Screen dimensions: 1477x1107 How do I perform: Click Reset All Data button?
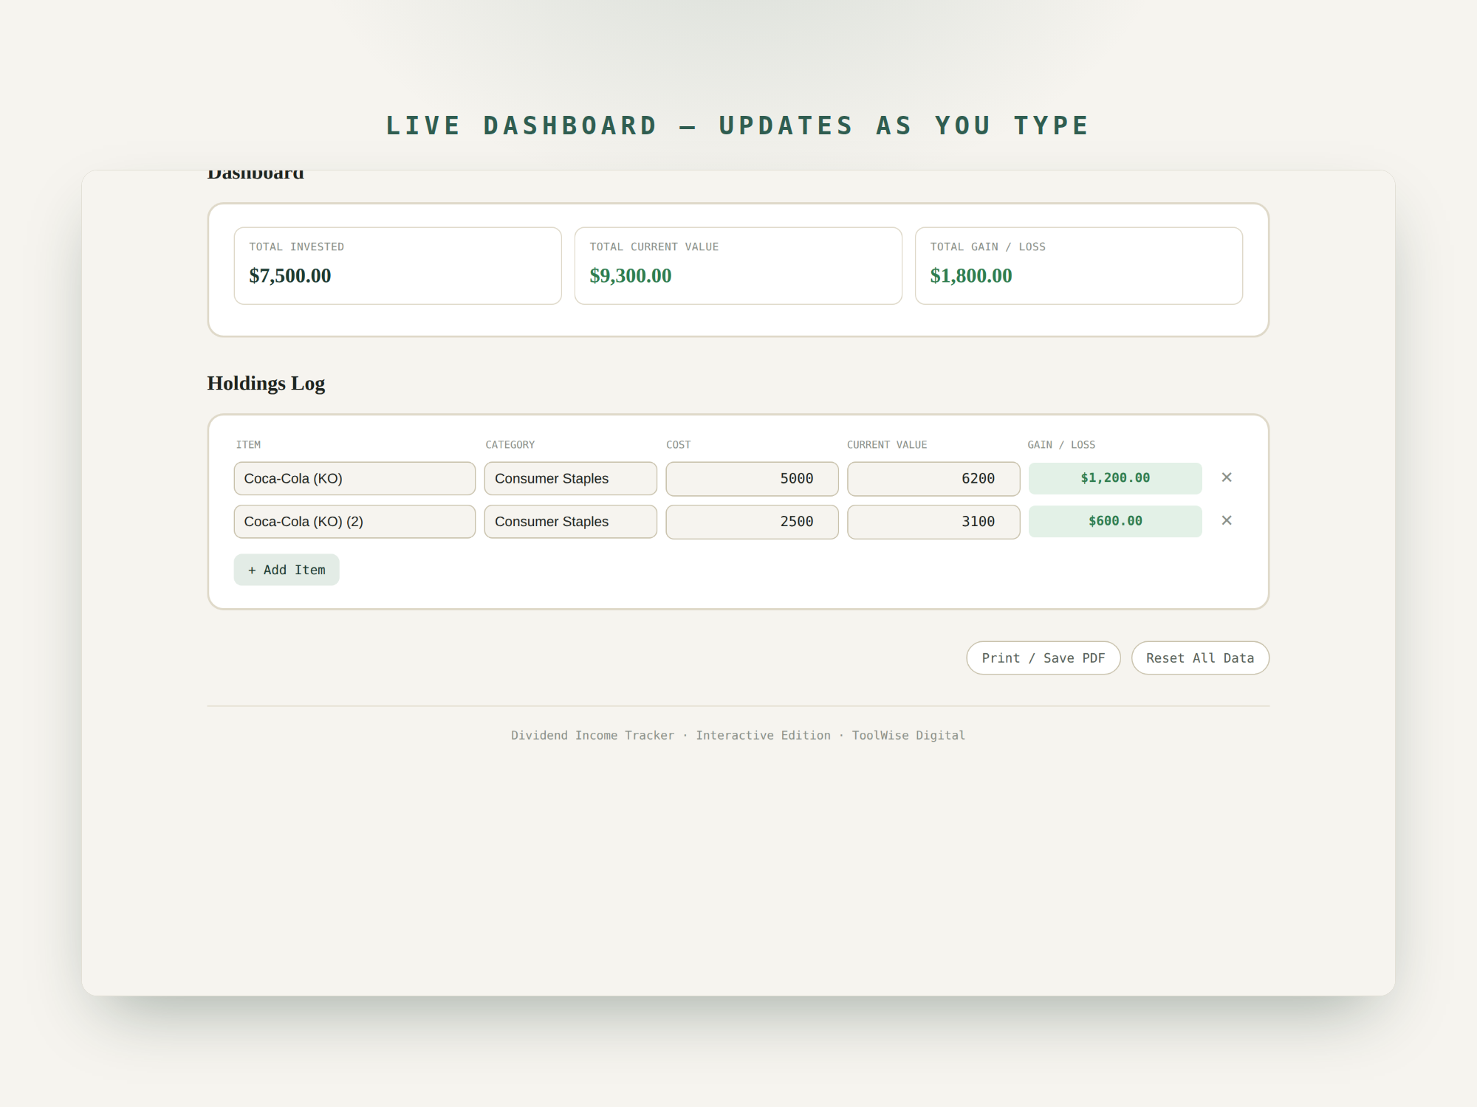point(1200,658)
